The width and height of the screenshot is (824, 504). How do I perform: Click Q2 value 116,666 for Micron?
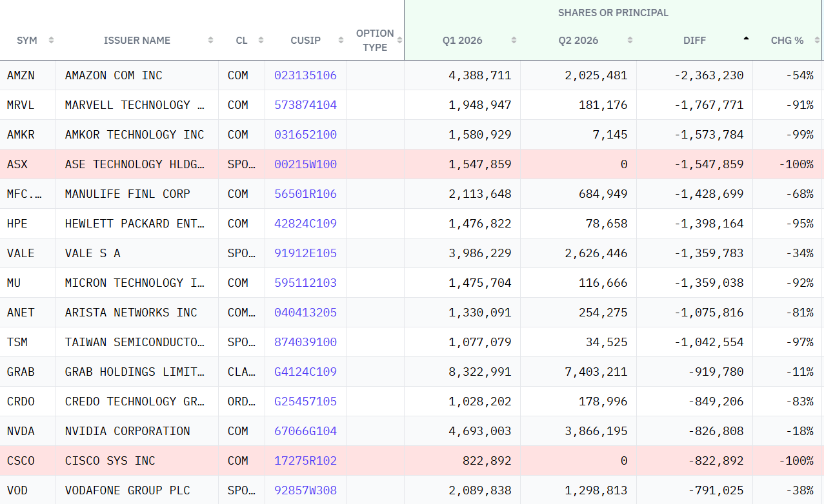point(603,283)
